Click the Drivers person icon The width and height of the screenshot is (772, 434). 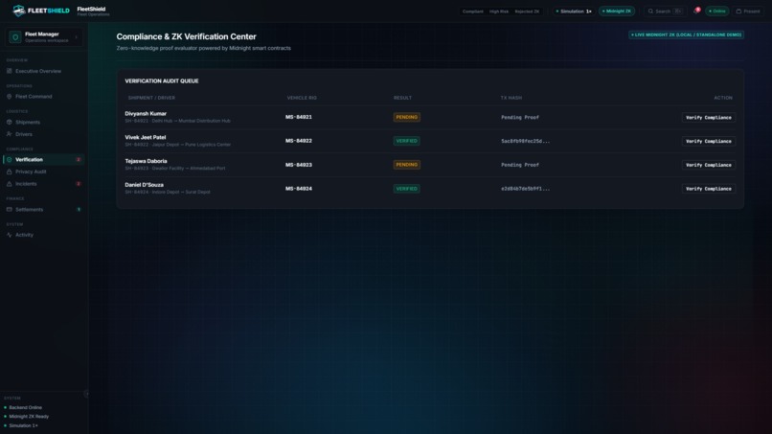pyautogui.click(x=9, y=134)
